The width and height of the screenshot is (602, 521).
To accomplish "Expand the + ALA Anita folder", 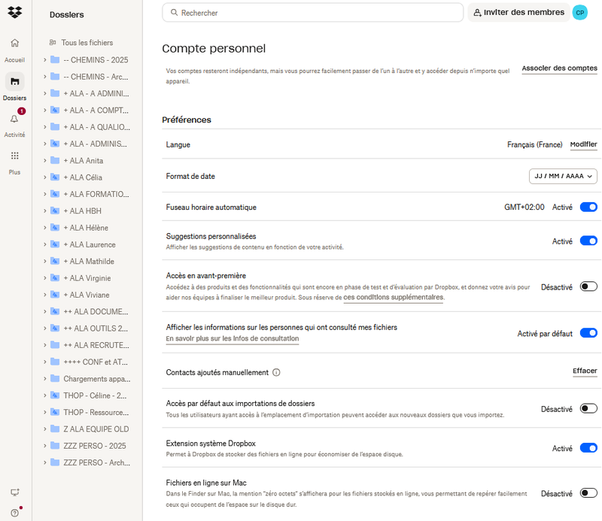I will tap(44, 161).
